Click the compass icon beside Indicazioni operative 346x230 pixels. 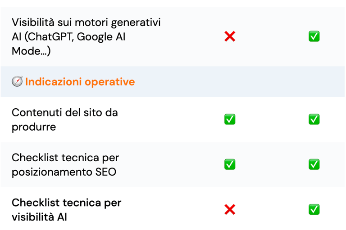tap(17, 81)
